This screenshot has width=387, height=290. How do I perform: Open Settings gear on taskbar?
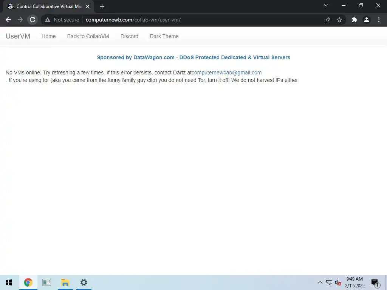[x=84, y=282]
